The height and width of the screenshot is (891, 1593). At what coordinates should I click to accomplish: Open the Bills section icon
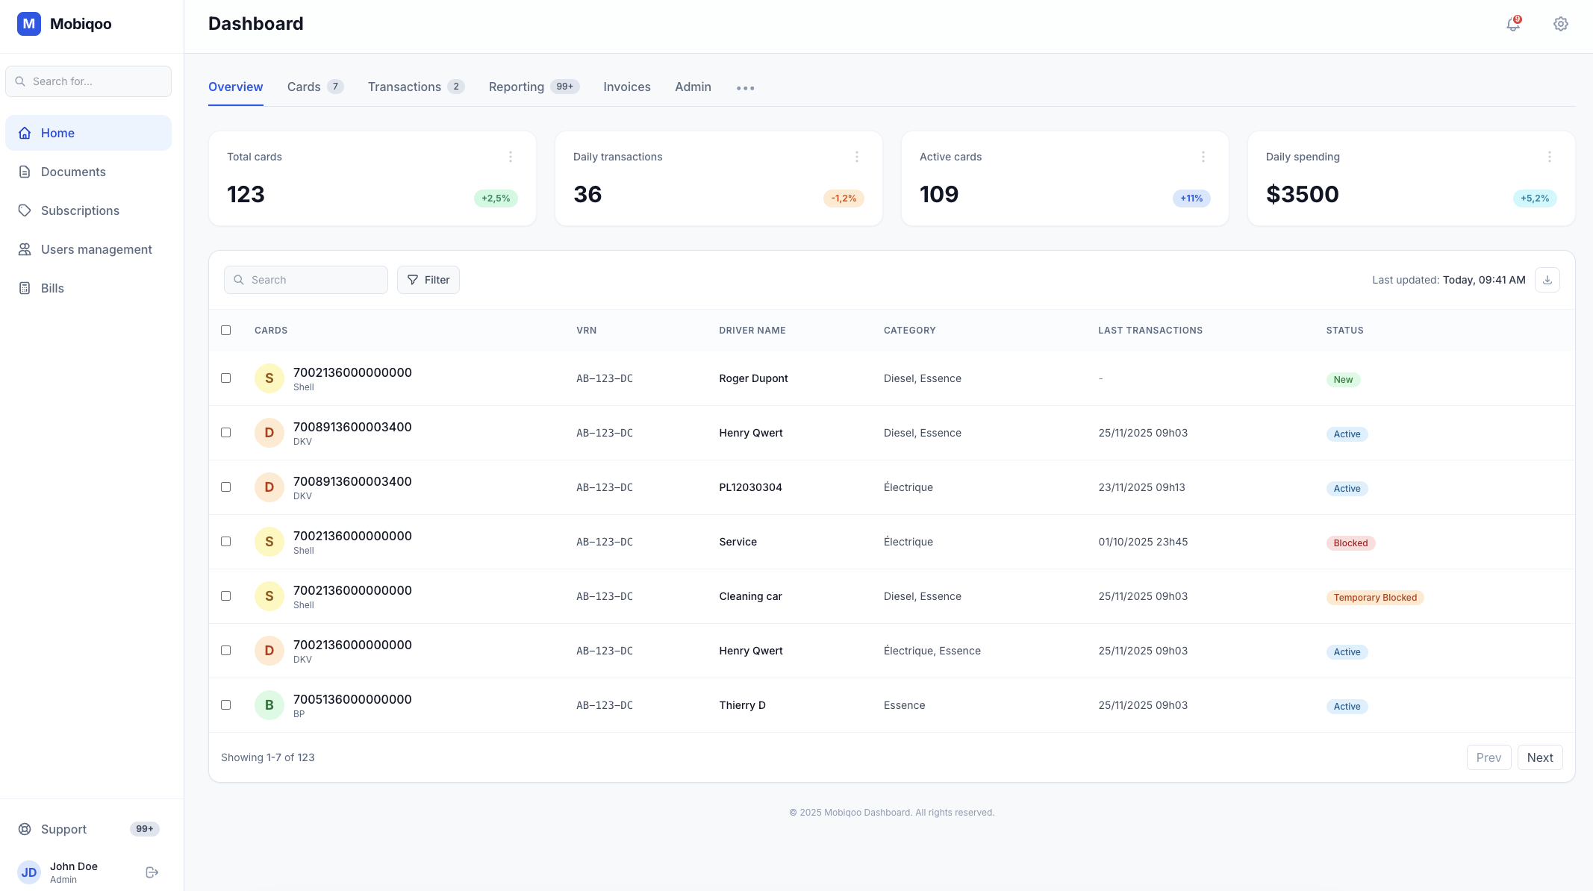coord(25,288)
